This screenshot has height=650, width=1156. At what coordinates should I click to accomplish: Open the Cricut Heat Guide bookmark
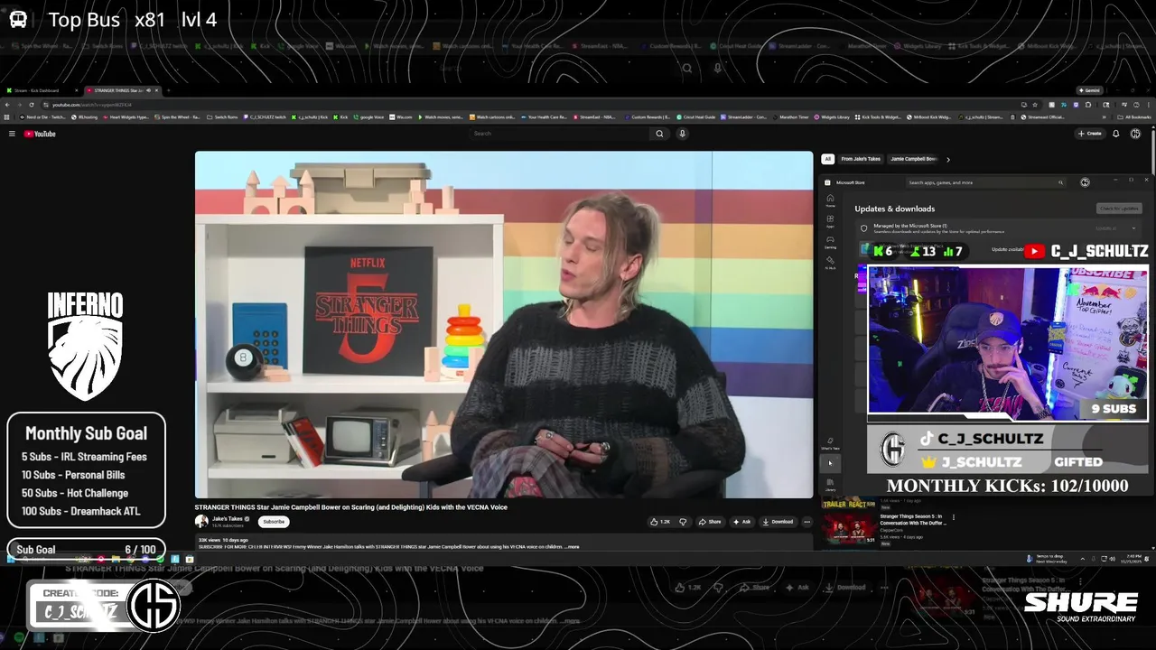[x=696, y=117]
